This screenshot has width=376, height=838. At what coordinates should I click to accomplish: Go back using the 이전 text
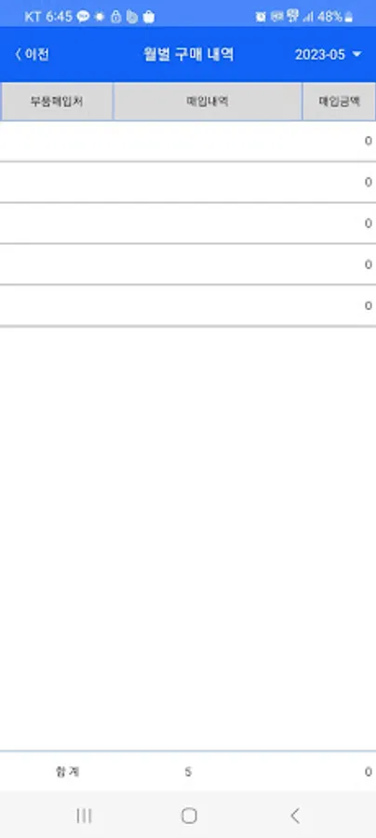[x=37, y=55]
